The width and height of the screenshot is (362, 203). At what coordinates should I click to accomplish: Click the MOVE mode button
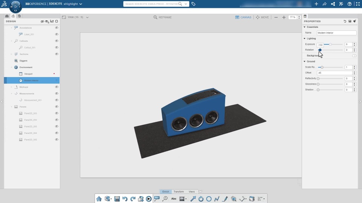tap(262, 17)
